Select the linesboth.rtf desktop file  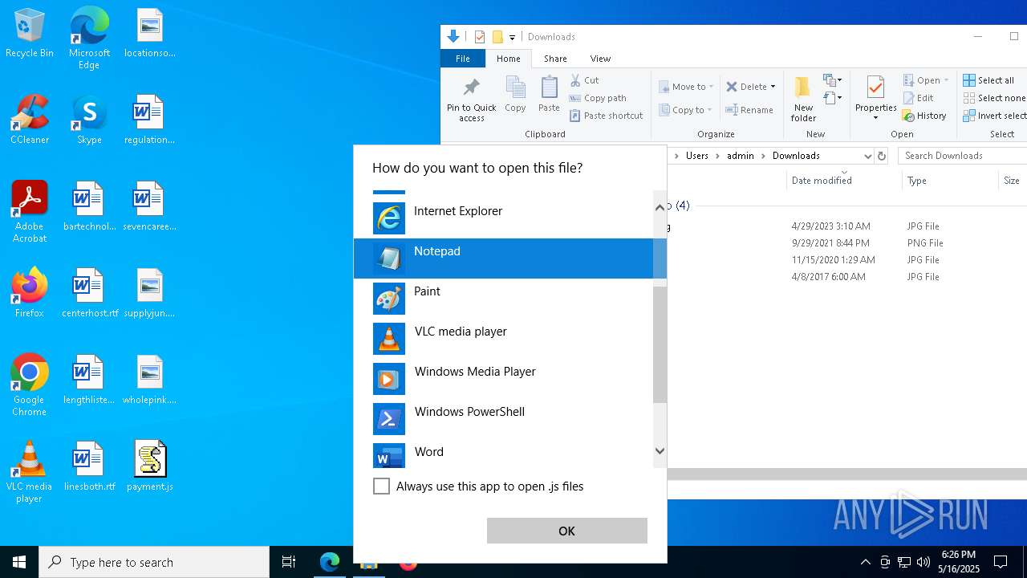89,466
